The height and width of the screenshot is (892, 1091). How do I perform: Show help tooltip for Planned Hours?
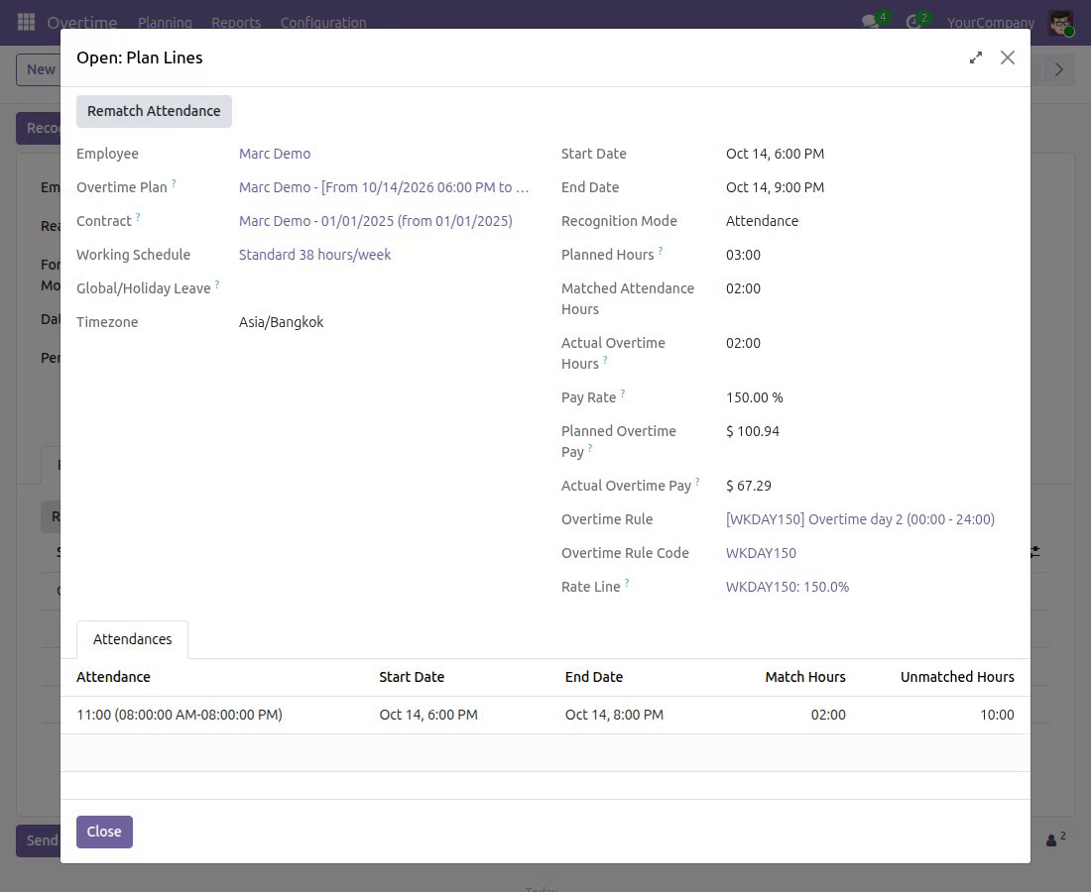(x=661, y=251)
